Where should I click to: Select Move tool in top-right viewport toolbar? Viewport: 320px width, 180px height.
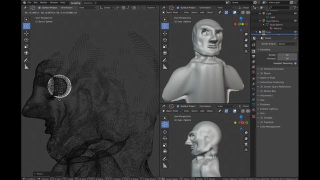tap(165, 33)
